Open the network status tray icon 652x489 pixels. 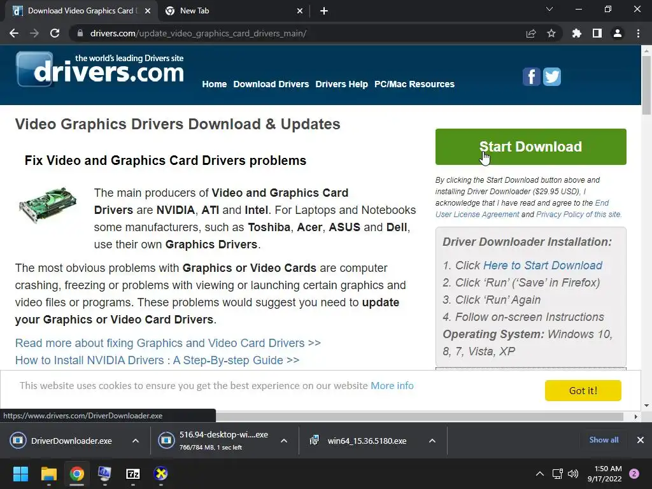click(557, 474)
